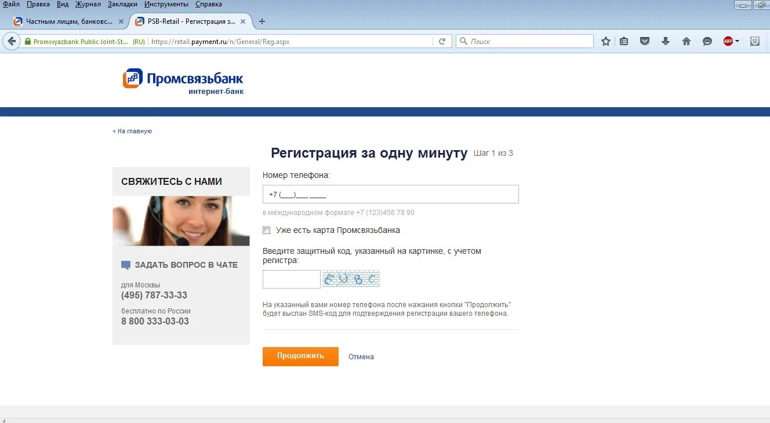Focus the phone number input field

(391, 194)
